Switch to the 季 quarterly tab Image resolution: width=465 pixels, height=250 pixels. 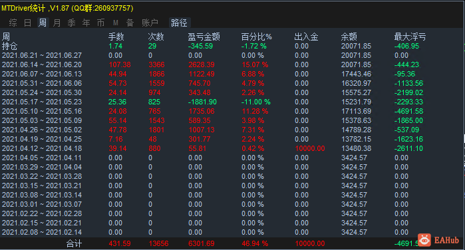tap(71, 23)
